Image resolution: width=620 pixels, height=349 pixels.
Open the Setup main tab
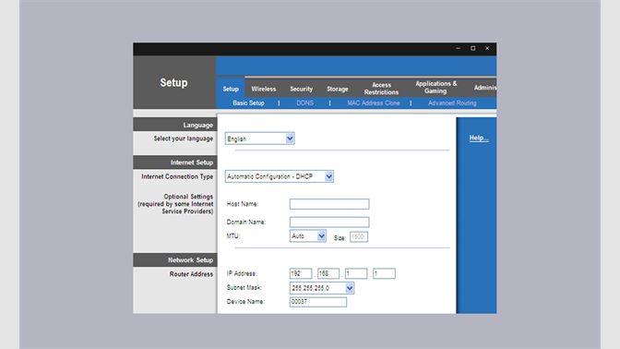[231, 89]
